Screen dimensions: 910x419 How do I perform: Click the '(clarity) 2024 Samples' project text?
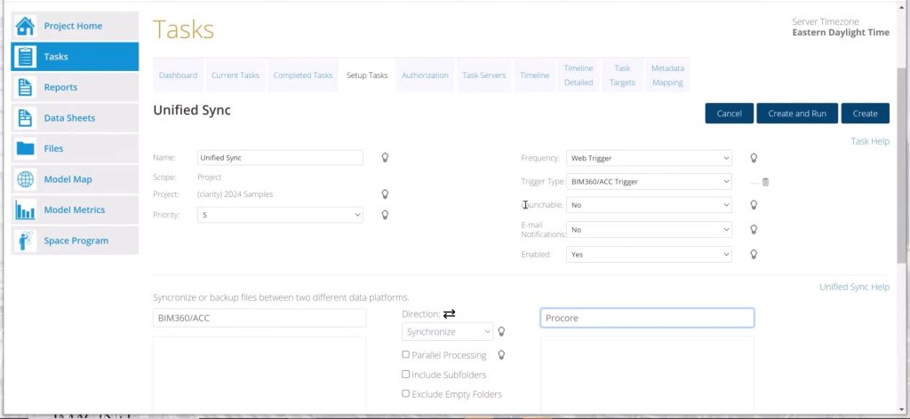pos(235,194)
